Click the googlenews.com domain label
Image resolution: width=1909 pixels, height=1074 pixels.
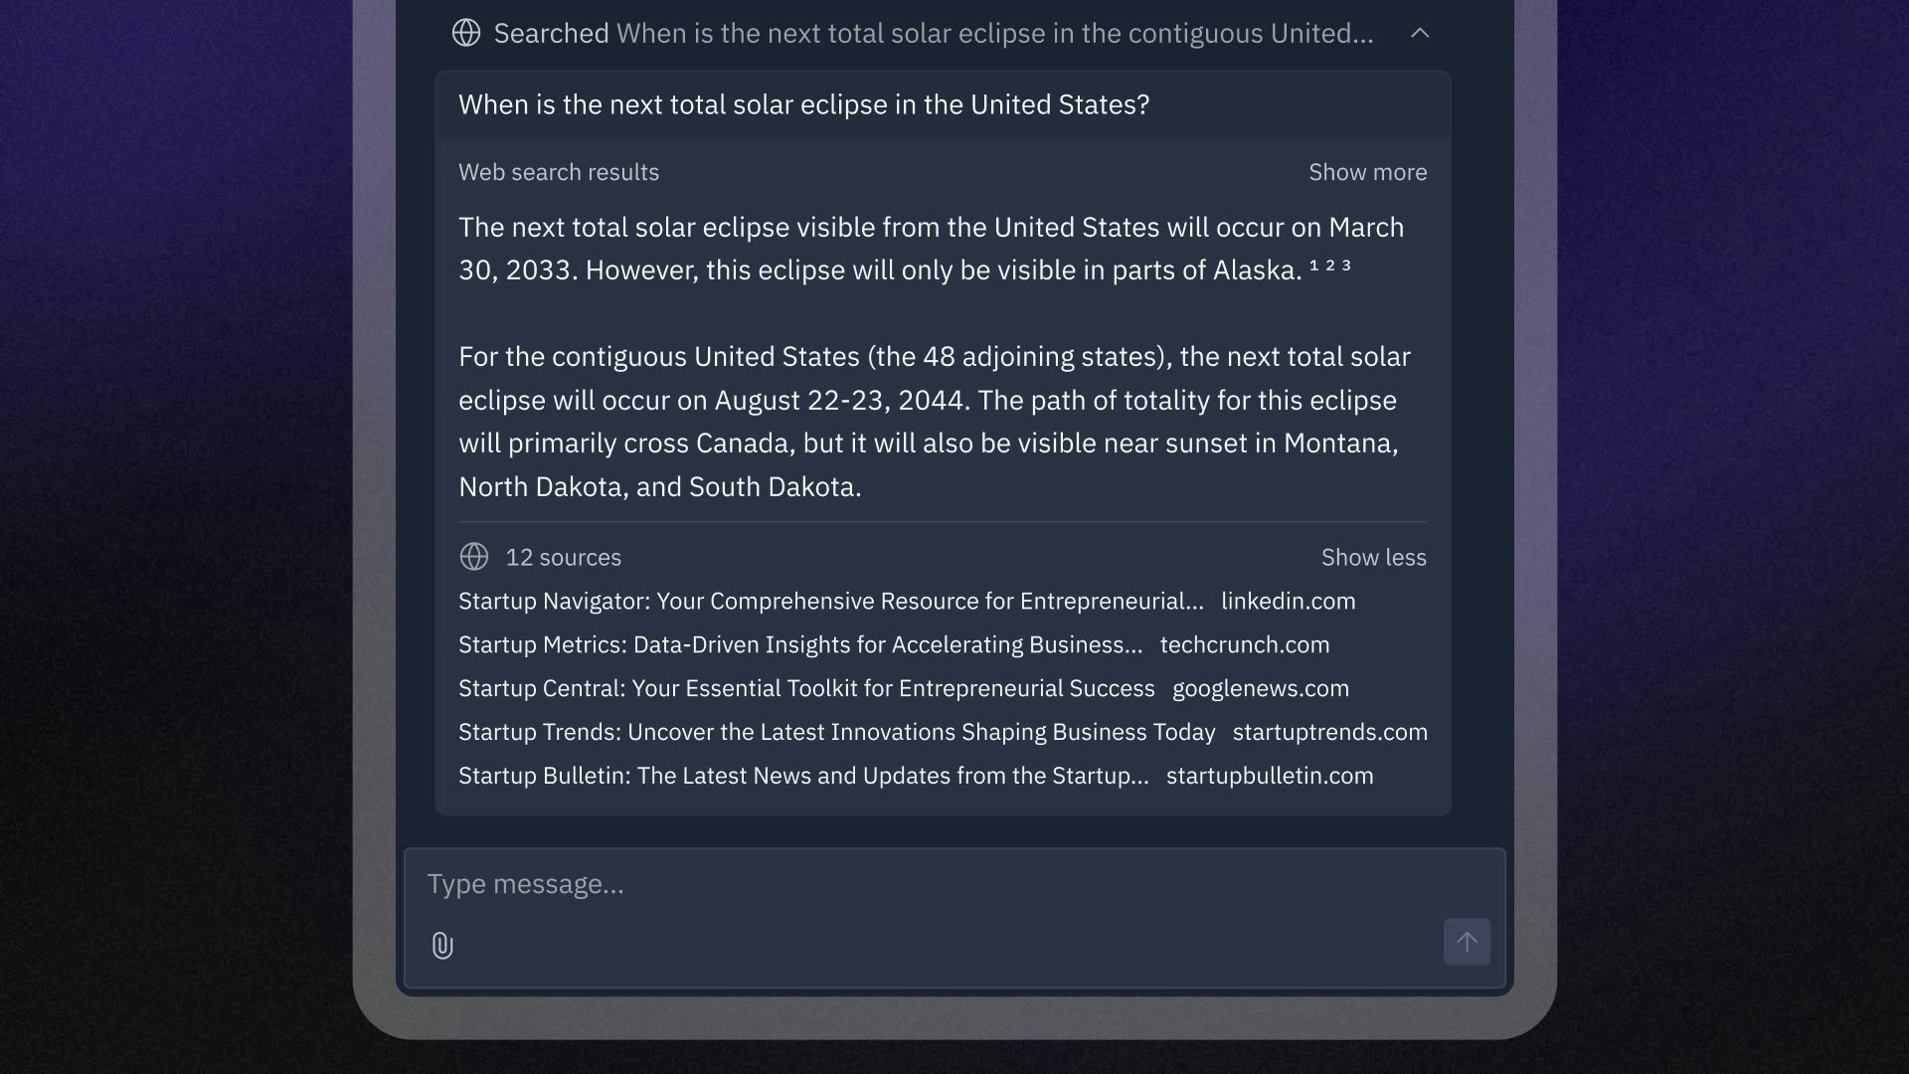pos(1261,688)
